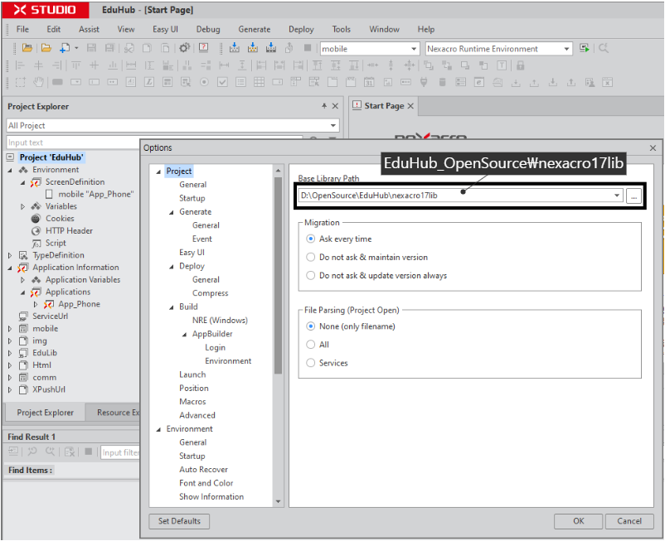Image resolution: width=665 pixels, height=541 pixels.
Task: Click the Save All icon
Action: tap(109, 48)
